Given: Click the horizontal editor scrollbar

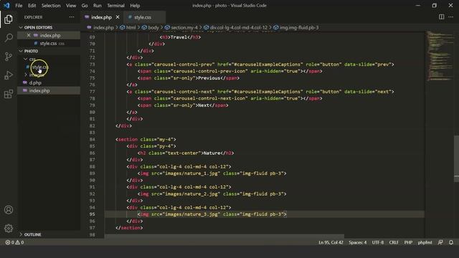Looking at the screenshot, I should (224, 236).
